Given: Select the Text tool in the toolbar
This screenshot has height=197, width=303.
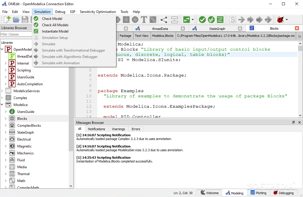Looking at the screenshot, I should (x=144, y=20).
